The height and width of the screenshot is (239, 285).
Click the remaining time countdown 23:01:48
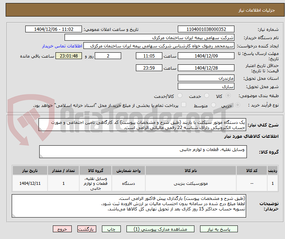tap(69, 56)
